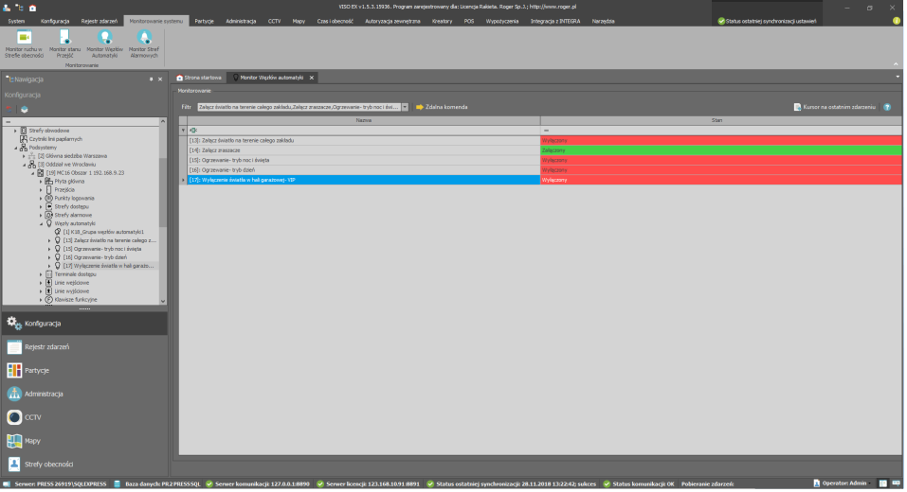Screen dimensions: 907x492
Task: Expand the Płyta główna tree node
Action: pos(42,181)
